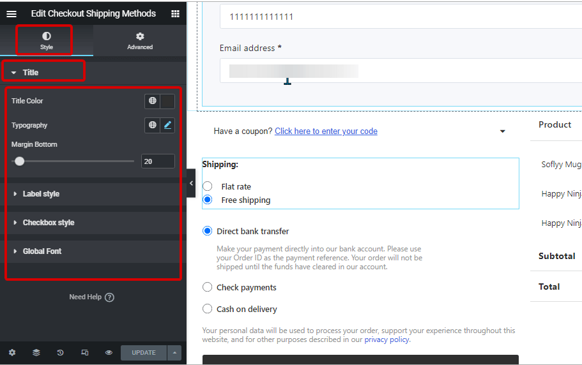Open the Elementor hamburger menu
The width and height of the screenshot is (582, 365).
point(11,13)
